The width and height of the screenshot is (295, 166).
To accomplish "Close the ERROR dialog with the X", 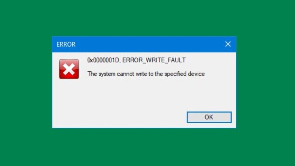I will tap(228, 44).
